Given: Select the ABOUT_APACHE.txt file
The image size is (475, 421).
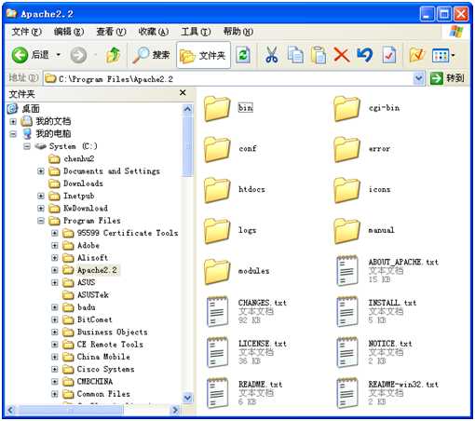Looking at the screenshot, I should pyautogui.click(x=387, y=271).
